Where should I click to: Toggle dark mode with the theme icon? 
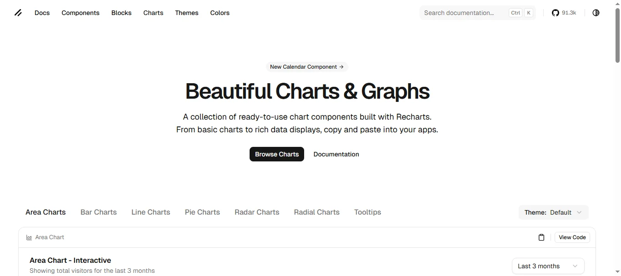point(596,13)
